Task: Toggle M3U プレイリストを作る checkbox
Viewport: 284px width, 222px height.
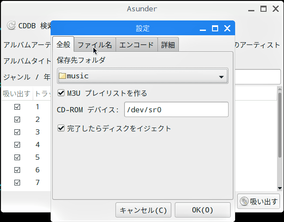Action: [x=61, y=93]
